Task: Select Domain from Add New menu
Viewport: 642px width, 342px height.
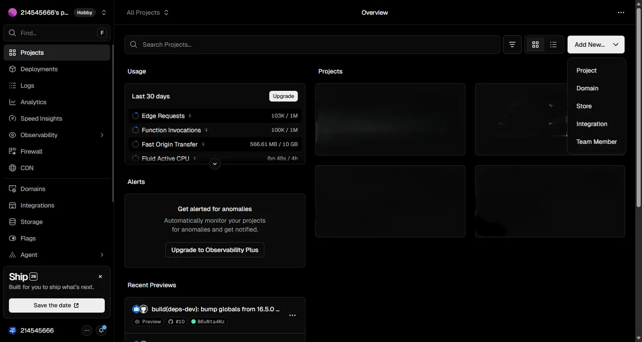Action: click(x=587, y=88)
